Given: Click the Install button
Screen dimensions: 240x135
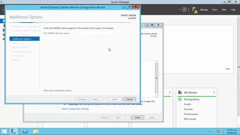Looking at the screenshot, I should point(115,99).
